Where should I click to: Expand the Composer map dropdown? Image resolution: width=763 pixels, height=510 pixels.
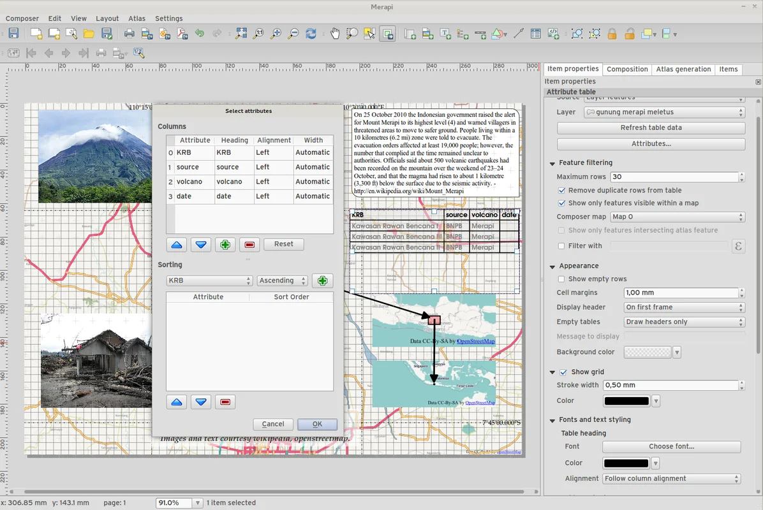[677, 217]
